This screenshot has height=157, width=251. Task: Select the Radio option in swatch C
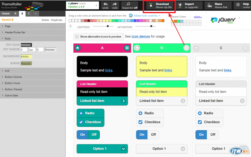pyautogui.click(x=209, y=113)
